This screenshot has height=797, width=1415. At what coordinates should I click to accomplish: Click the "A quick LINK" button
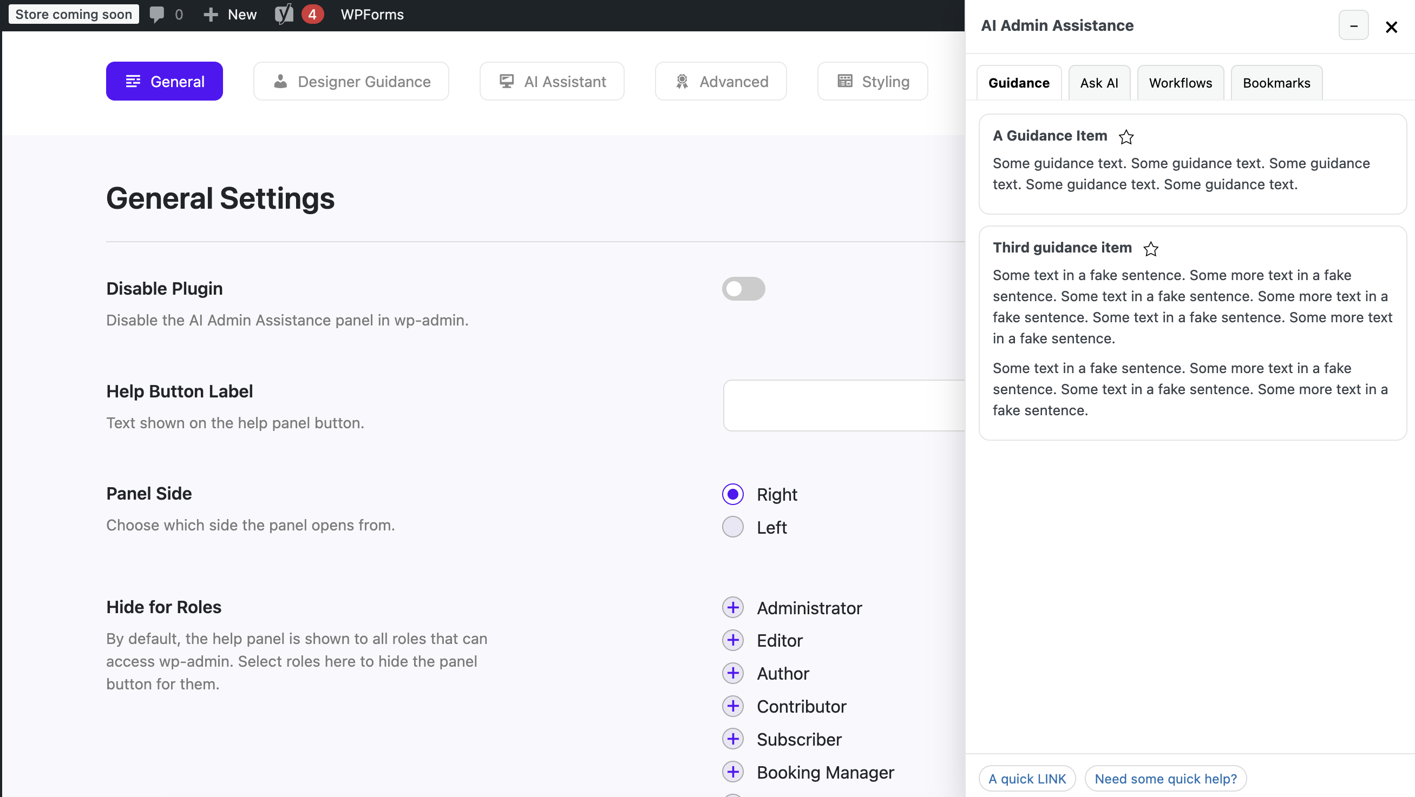(1027, 779)
